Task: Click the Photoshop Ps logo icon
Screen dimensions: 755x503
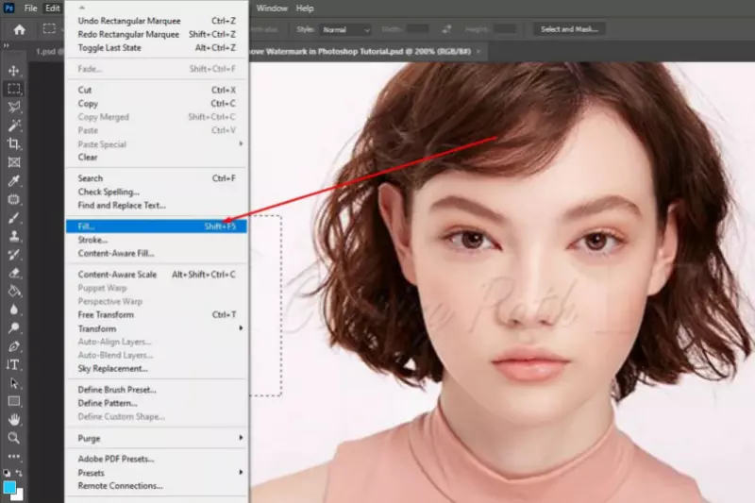Action: click(x=8, y=8)
